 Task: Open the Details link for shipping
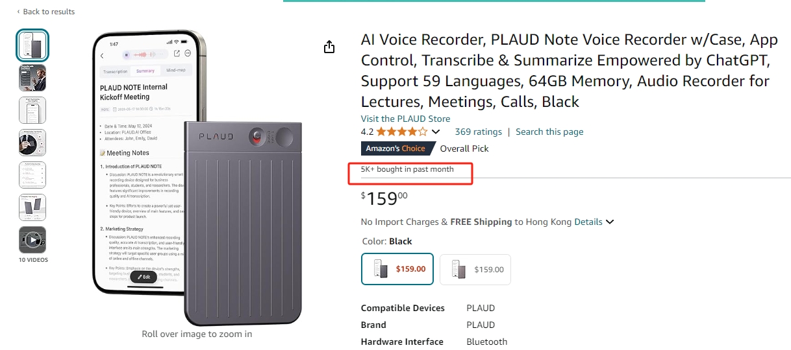pyautogui.click(x=588, y=222)
